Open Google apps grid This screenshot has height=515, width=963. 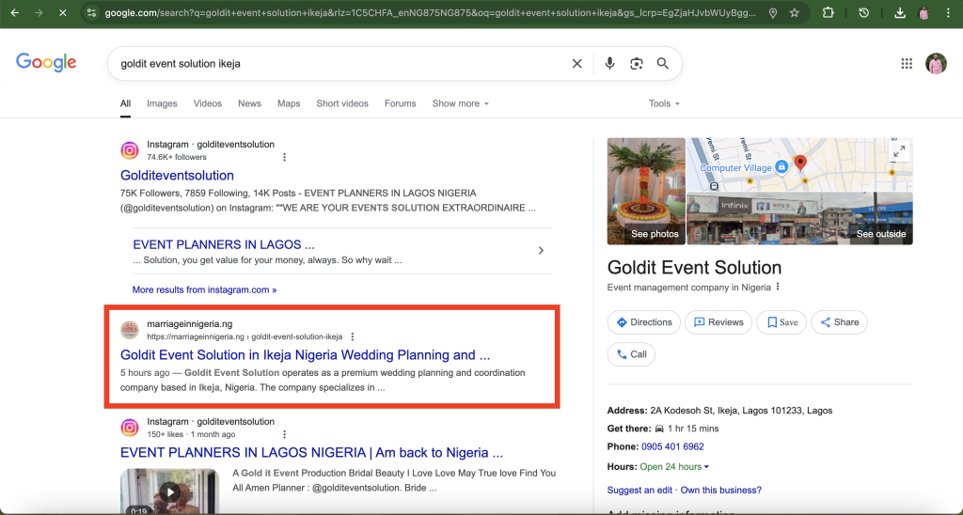click(907, 63)
